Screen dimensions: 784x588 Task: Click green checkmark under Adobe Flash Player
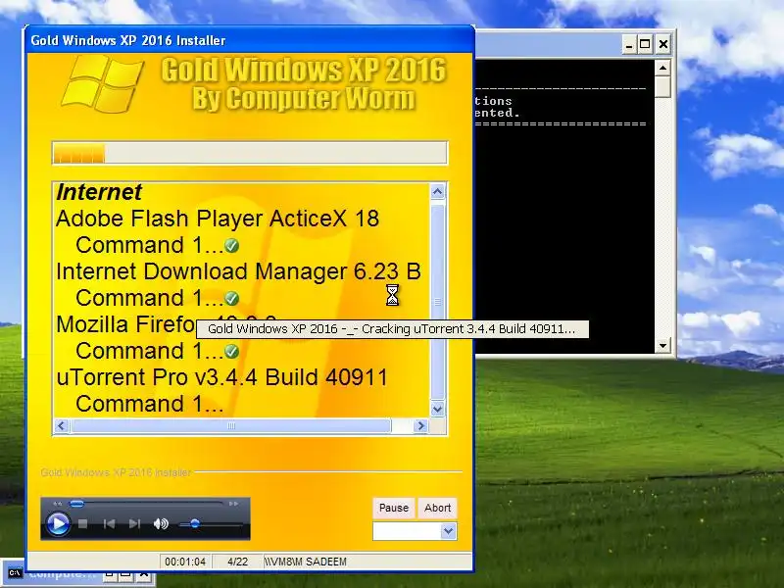pyautogui.click(x=231, y=246)
